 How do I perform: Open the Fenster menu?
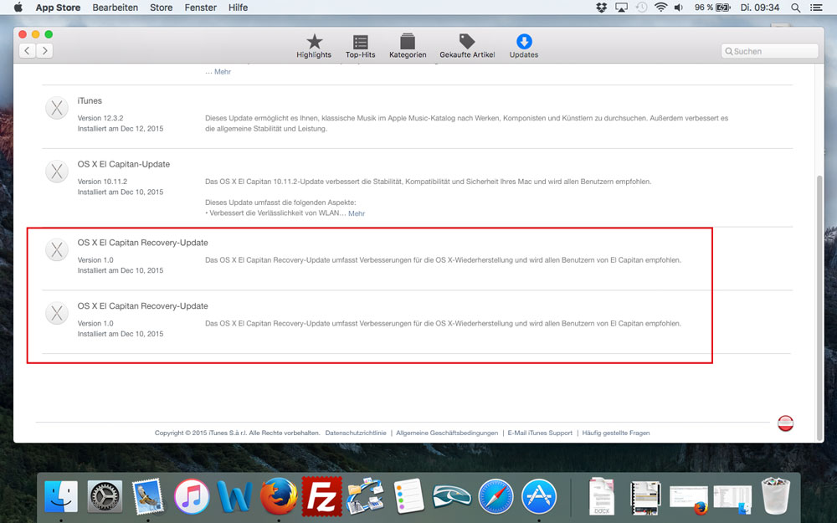point(201,8)
